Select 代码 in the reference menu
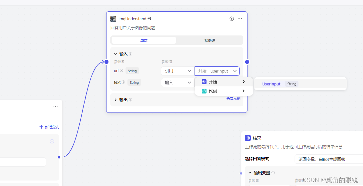This screenshot has height=186, width=363. (224, 91)
